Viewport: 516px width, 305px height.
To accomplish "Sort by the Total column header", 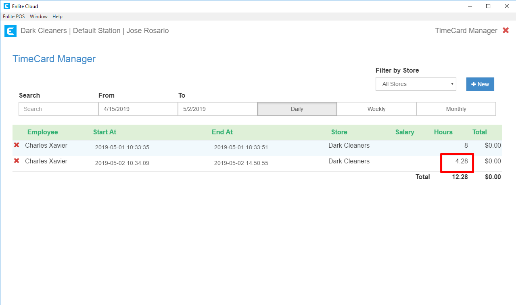I will 480,132.
